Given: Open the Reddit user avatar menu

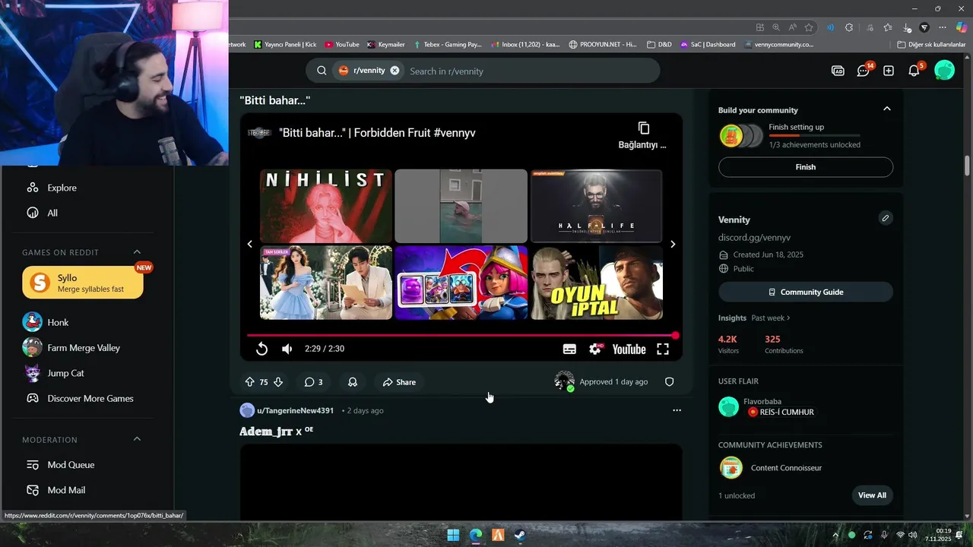Looking at the screenshot, I should click(944, 71).
